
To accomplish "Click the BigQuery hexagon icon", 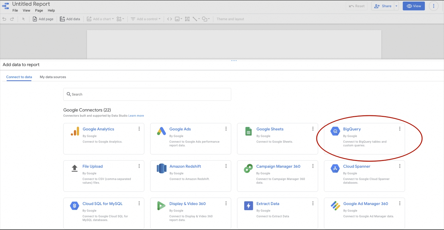I will pyautogui.click(x=335, y=131).
